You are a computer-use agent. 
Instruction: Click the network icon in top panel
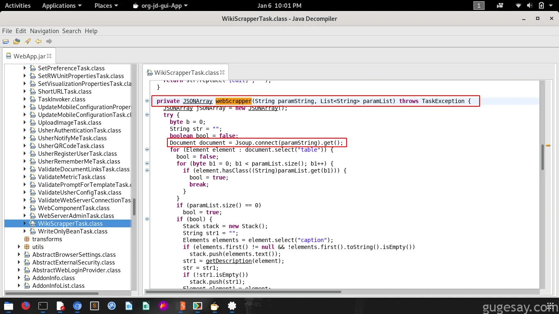click(518, 6)
